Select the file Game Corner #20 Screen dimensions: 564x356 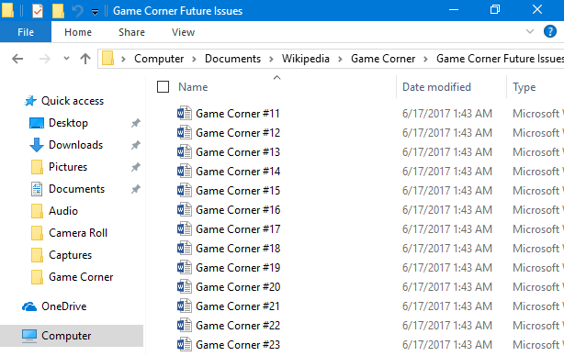(x=238, y=287)
